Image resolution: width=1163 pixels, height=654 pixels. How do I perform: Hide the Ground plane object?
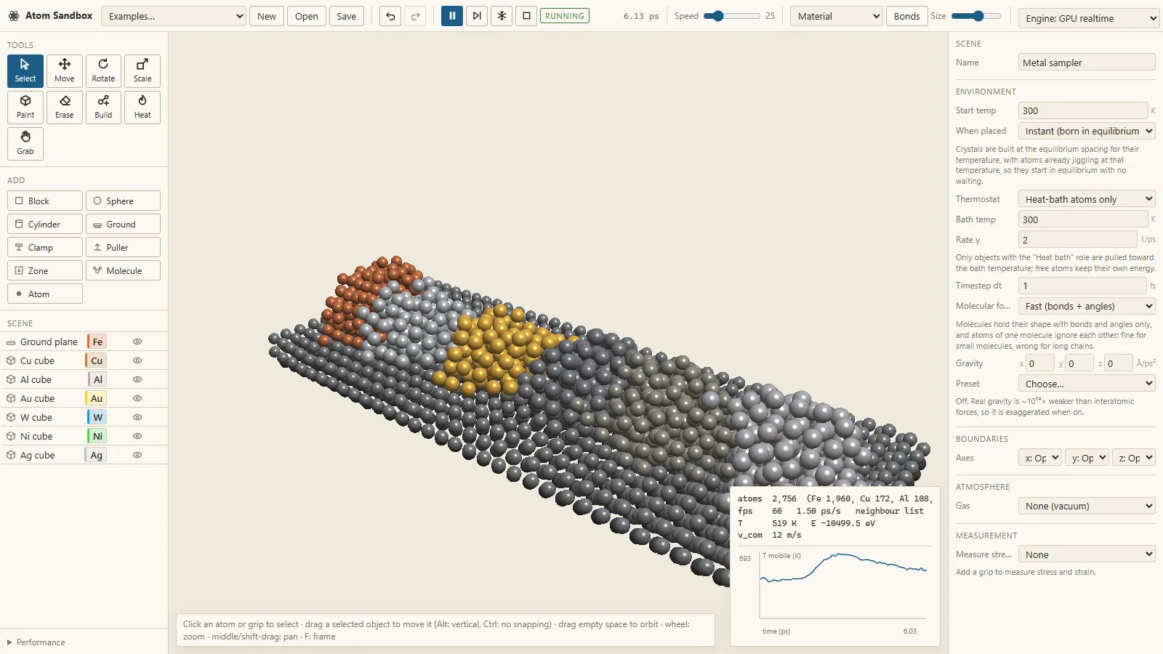pos(137,342)
